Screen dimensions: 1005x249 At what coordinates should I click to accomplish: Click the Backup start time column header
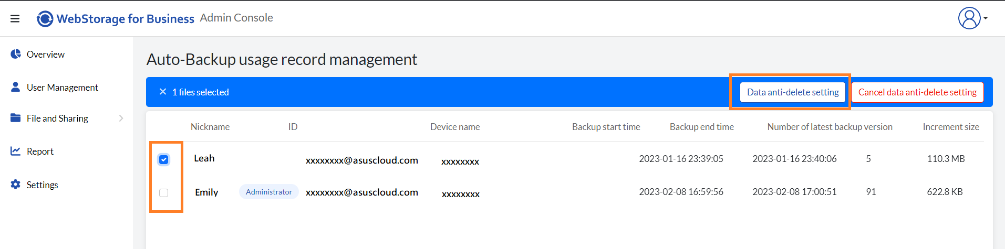point(606,127)
